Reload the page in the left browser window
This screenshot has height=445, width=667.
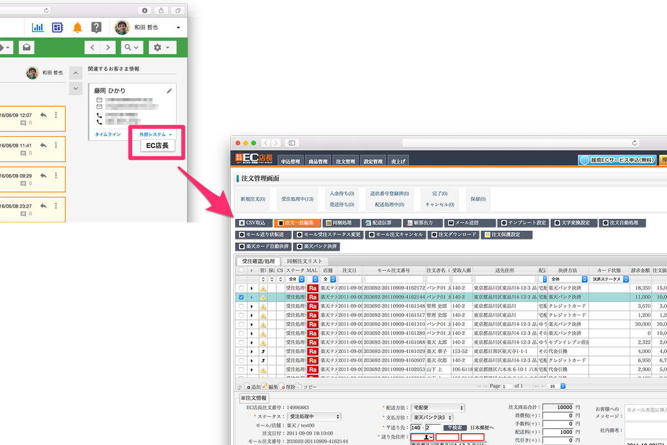(45, 10)
